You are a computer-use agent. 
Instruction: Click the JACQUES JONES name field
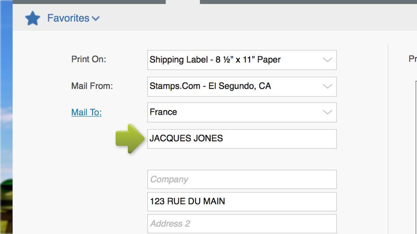point(242,139)
